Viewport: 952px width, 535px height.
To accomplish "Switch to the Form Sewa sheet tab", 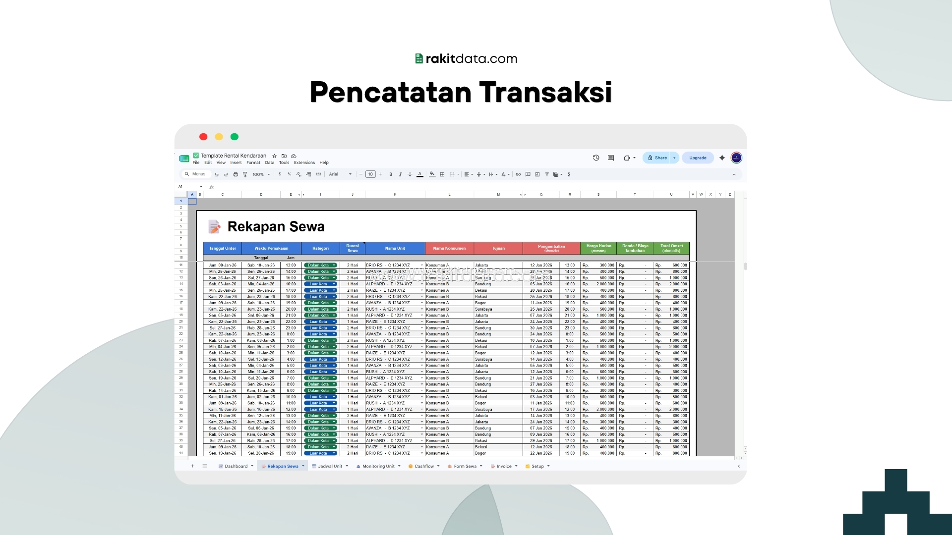I will coord(465,466).
